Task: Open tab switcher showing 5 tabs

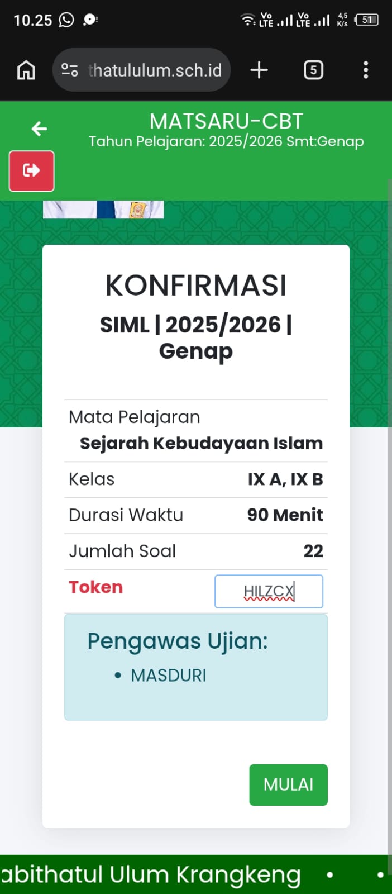Action: [x=313, y=70]
